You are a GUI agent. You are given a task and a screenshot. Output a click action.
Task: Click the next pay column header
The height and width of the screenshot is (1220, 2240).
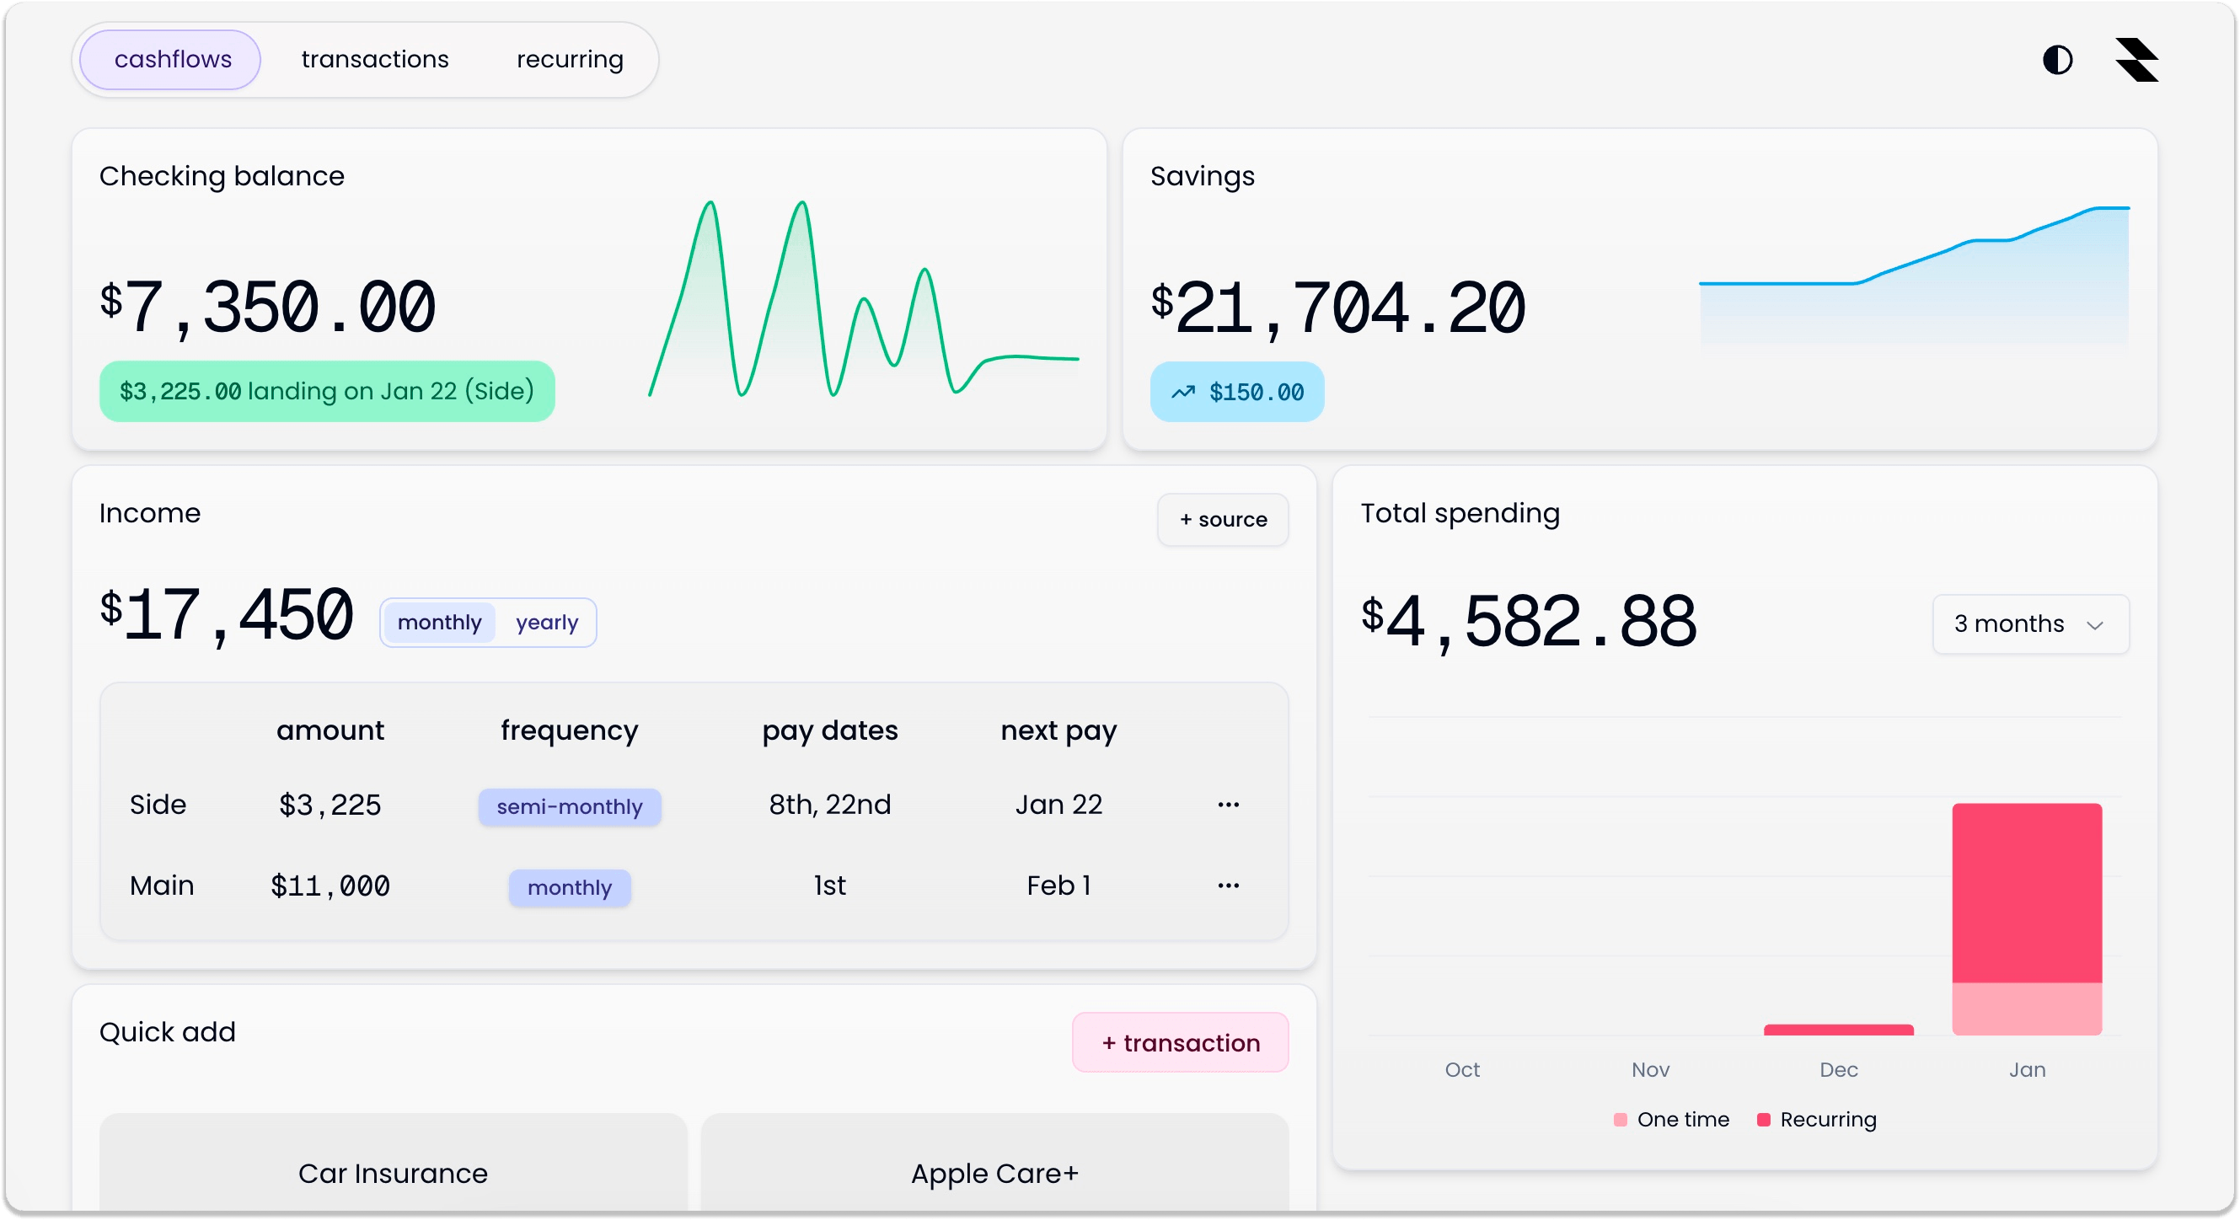pos(1058,730)
